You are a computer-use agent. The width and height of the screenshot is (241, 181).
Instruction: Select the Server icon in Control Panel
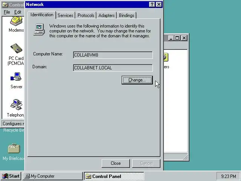(16, 77)
